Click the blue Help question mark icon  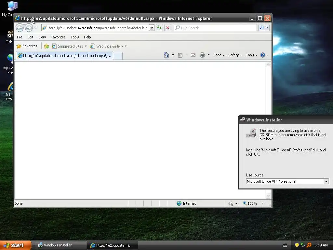tap(263, 55)
